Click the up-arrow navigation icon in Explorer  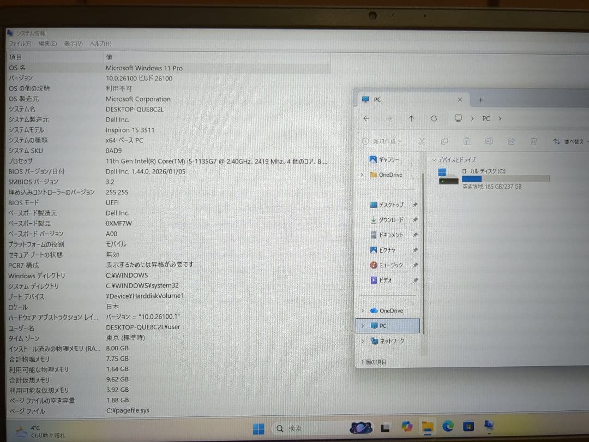411,118
